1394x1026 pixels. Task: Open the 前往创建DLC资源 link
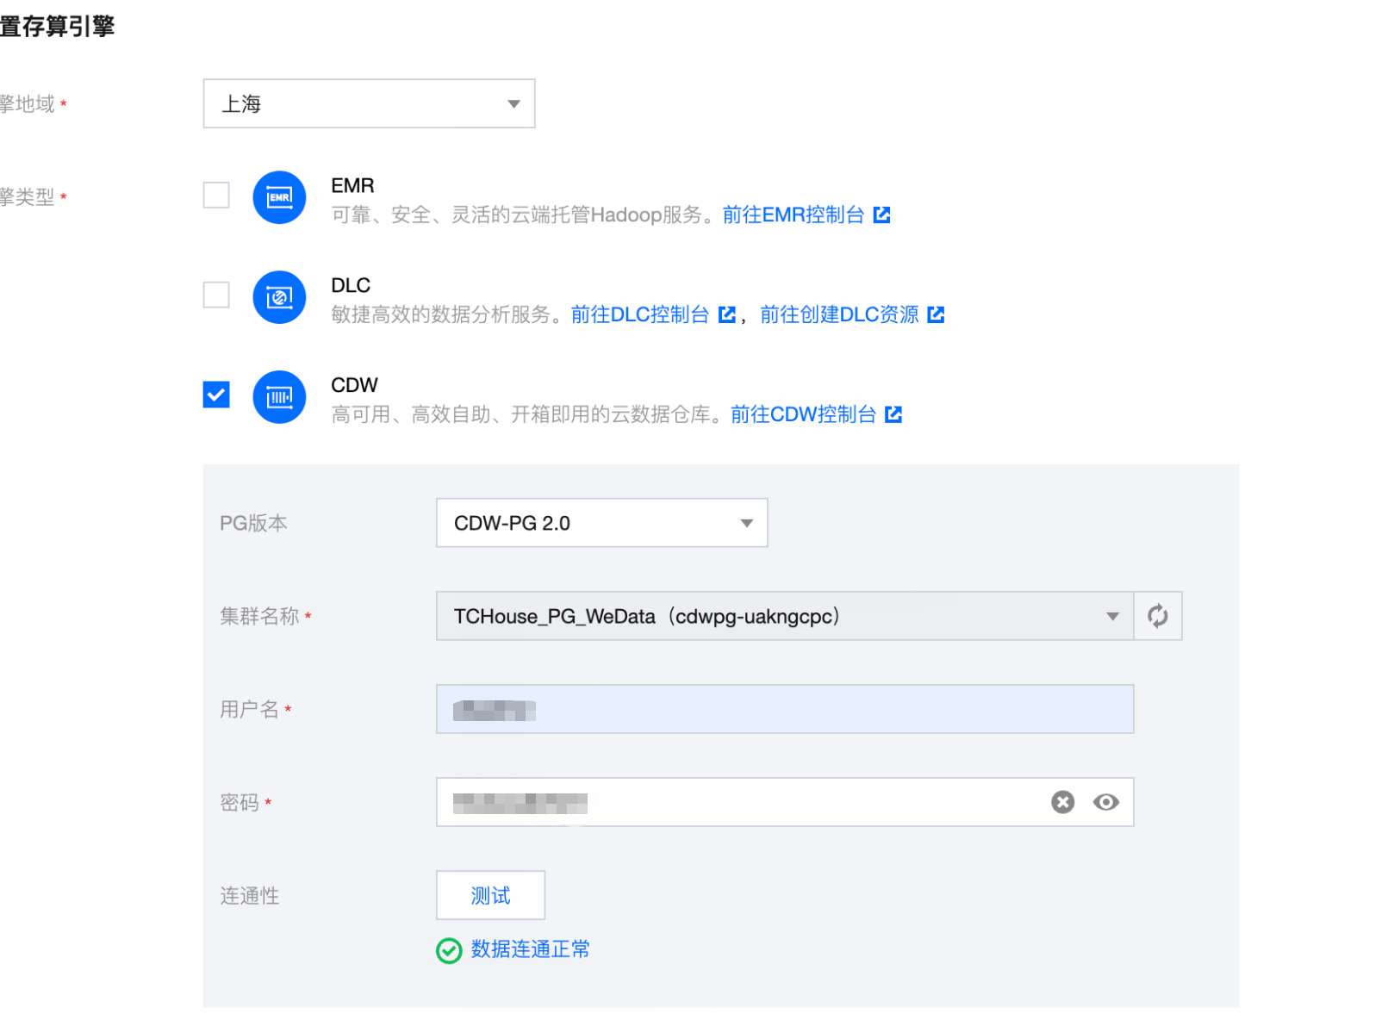pyautogui.click(x=852, y=314)
